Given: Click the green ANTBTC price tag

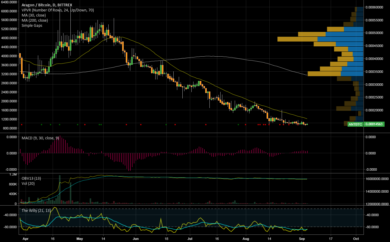Looking at the screenshot, I should (355, 124).
